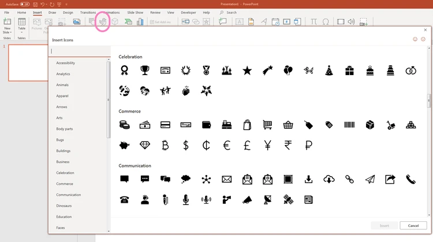Pick the microphone icon

point(186,200)
